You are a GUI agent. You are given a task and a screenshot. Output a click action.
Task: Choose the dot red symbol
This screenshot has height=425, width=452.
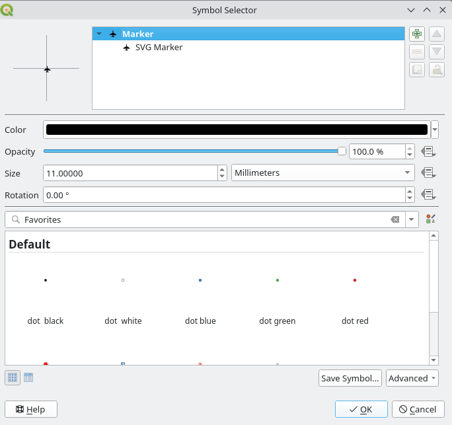click(x=355, y=297)
